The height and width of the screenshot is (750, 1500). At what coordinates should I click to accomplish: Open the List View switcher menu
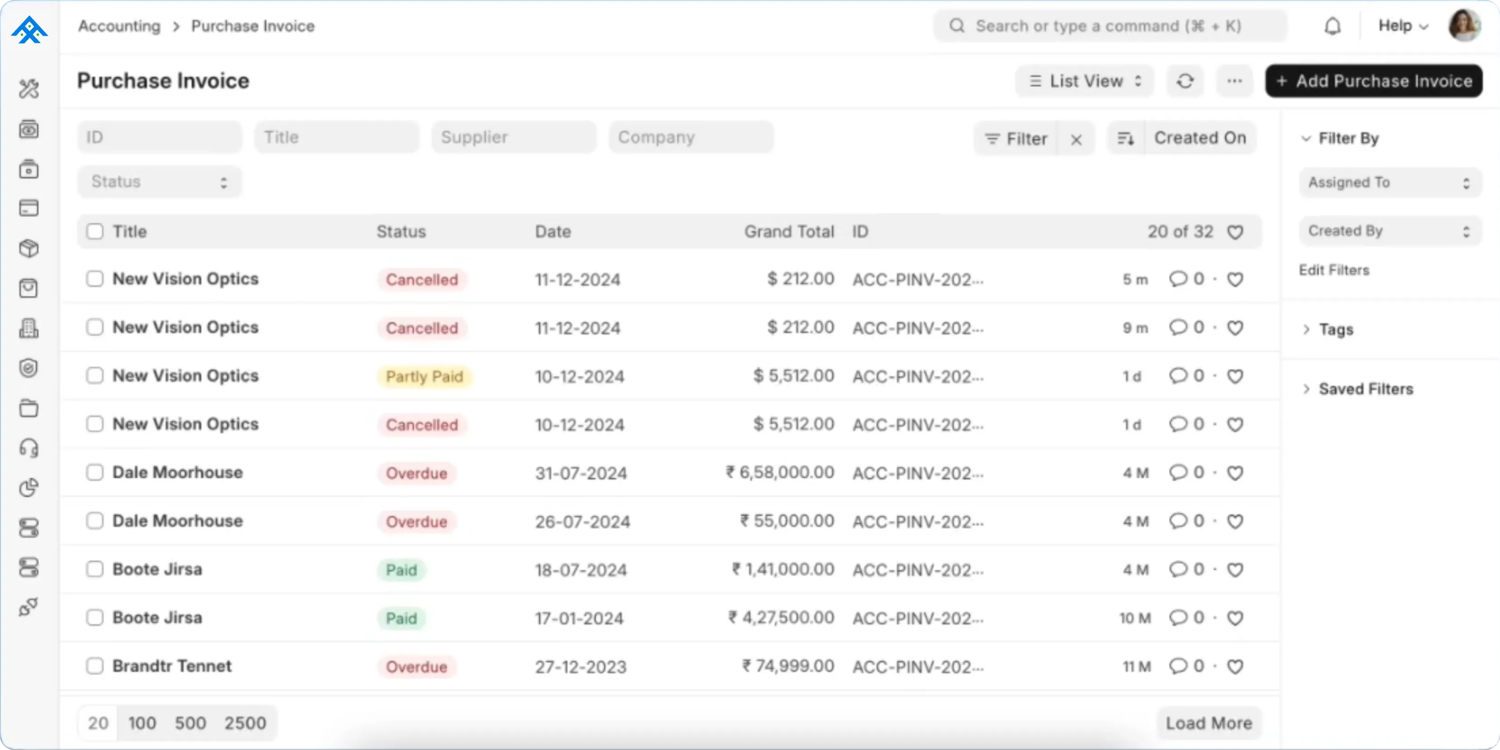coord(1085,81)
